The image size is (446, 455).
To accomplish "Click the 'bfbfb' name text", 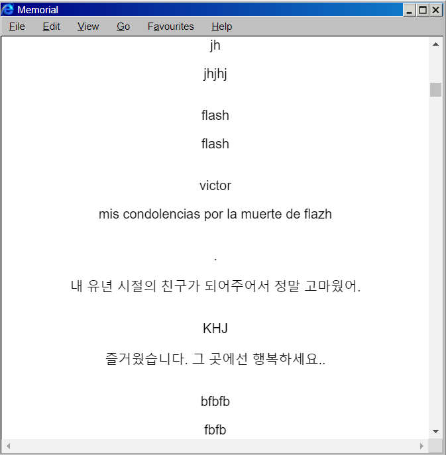I will coord(215,401).
